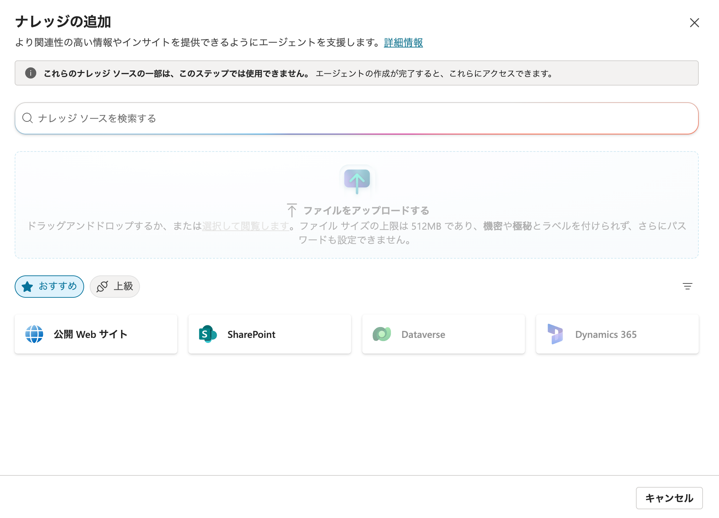Select the 公開 Web サイト card

pyautogui.click(x=96, y=334)
